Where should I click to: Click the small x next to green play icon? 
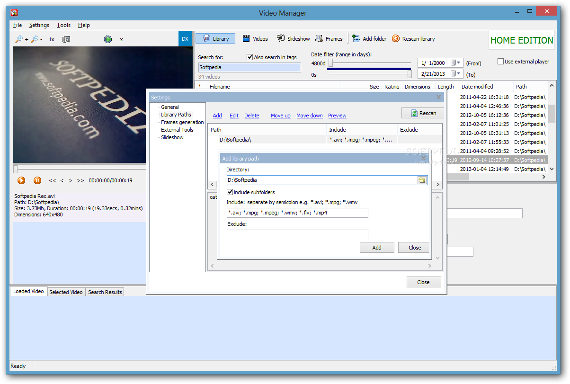[121, 39]
